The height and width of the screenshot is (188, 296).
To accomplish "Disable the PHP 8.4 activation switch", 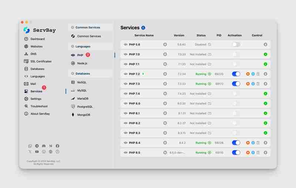I will (x=236, y=143).
